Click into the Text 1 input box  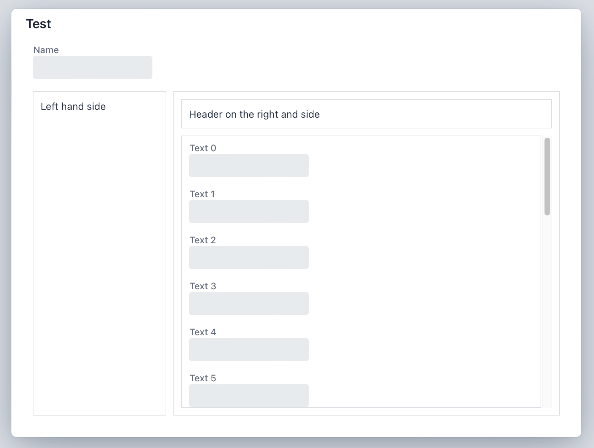[x=249, y=212]
